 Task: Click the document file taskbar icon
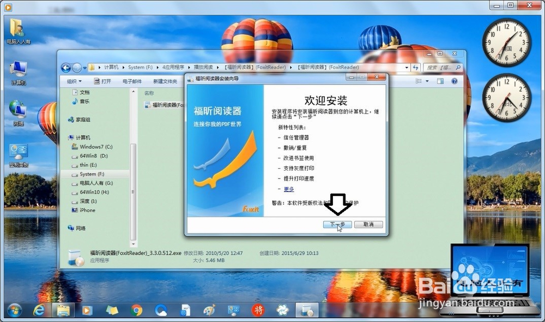click(185, 310)
